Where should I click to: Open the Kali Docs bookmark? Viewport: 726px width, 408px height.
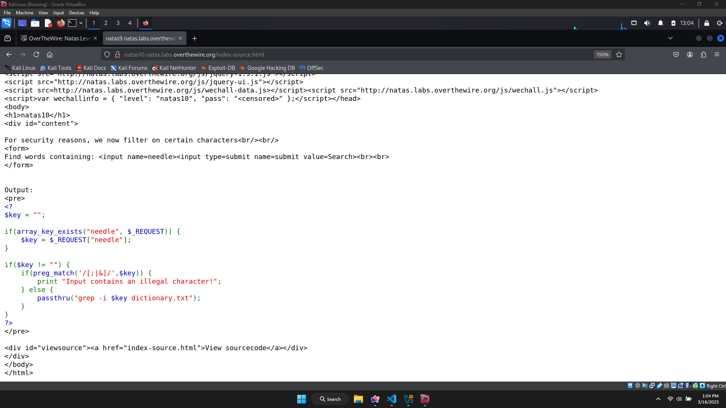pos(91,68)
